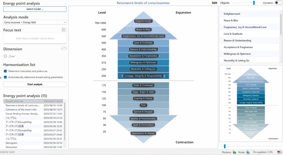Click the slider below the preview thumbnail
The width and height of the screenshot is (283, 155).
point(225,146)
